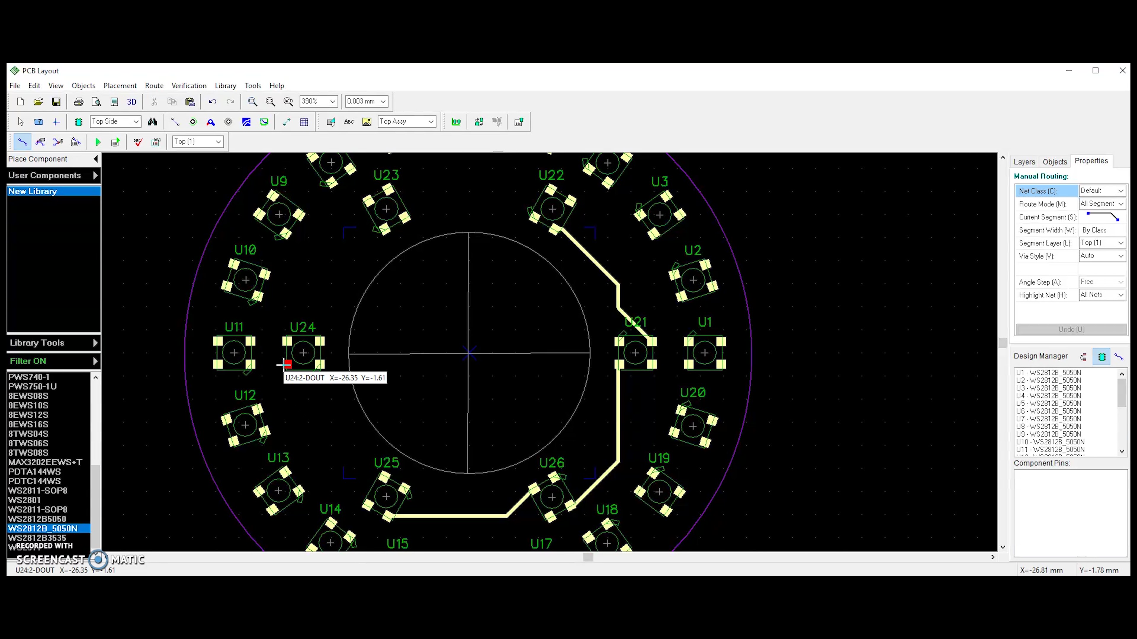The width and height of the screenshot is (1137, 639).
Task: Click the zoom-in magnifier icon
Action: [253, 101]
